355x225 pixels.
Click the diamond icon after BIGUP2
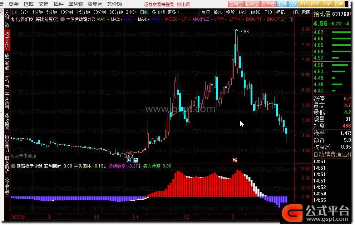pos(285,20)
